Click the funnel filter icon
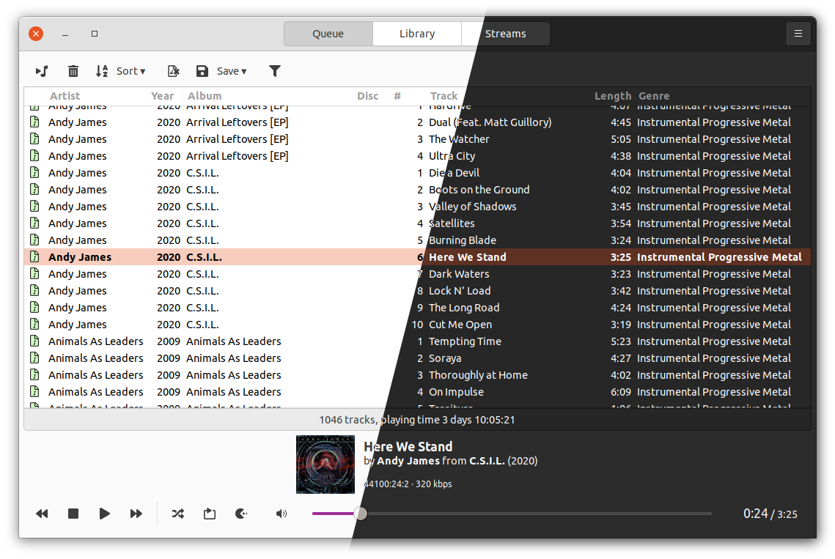This screenshot has height=559, width=835. (275, 71)
